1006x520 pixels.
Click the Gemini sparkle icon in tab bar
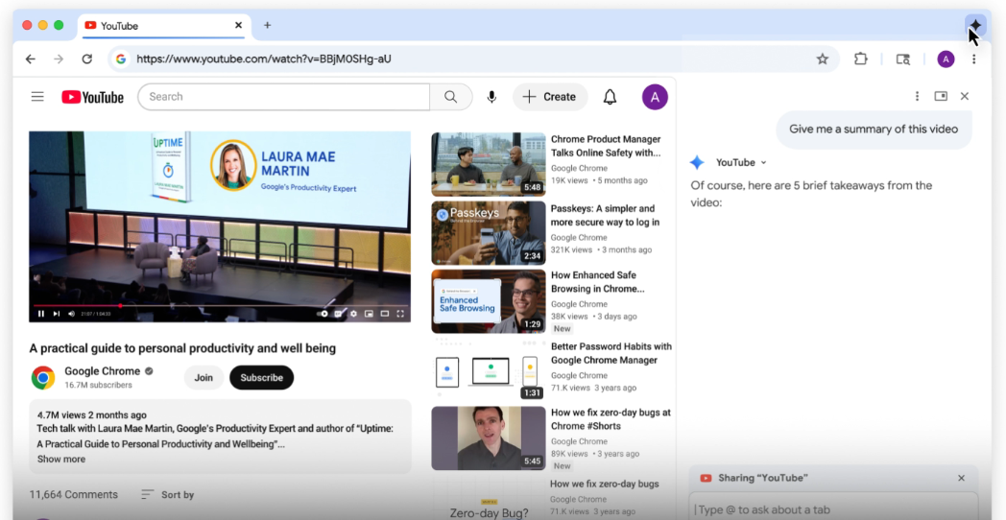(974, 25)
